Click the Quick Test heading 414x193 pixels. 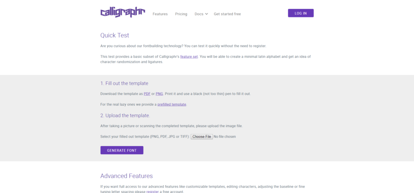(114, 36)
